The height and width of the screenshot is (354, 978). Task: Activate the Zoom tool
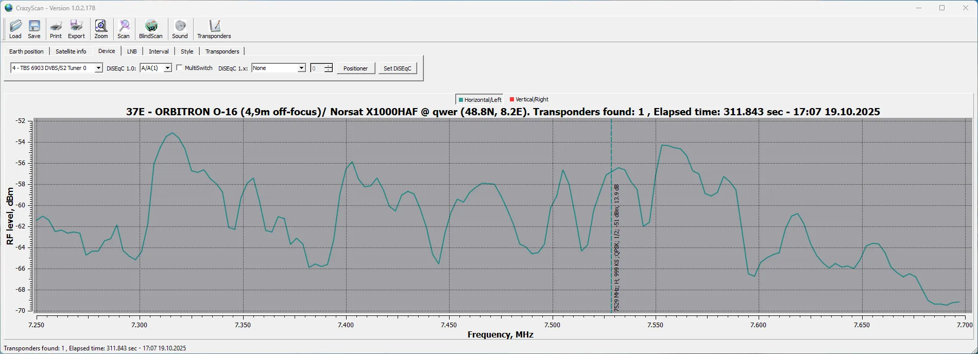(x=101, y=29)
